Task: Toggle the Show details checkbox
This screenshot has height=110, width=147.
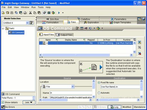Action: pos(3,102)
